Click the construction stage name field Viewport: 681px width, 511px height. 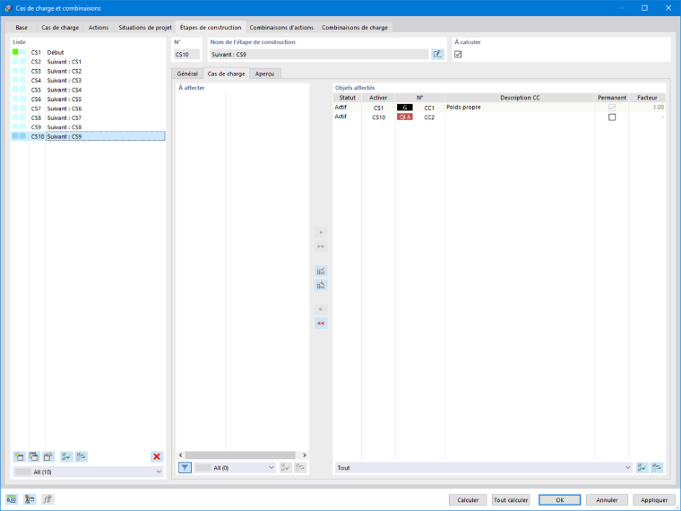coord(319,55)
